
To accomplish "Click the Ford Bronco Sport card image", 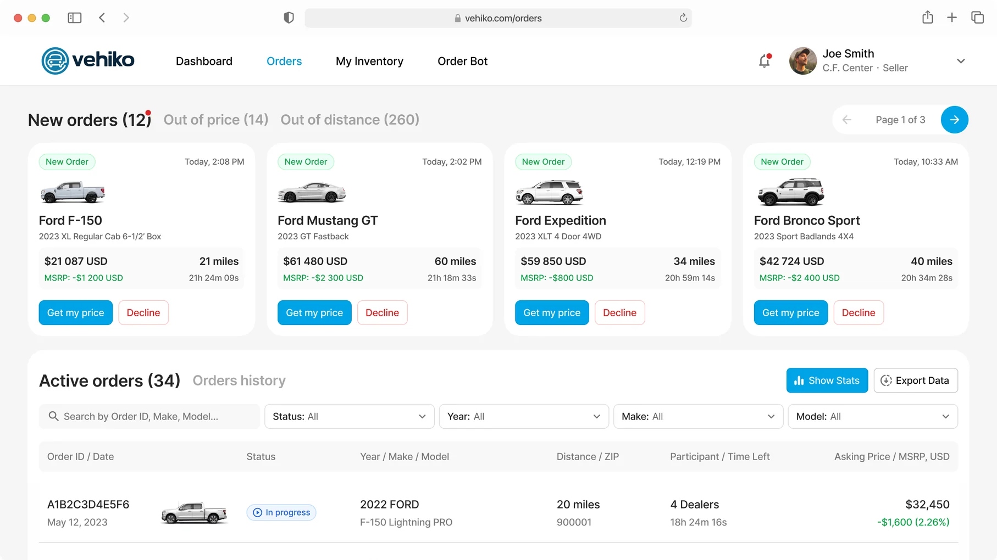I will tap(790, 192).
